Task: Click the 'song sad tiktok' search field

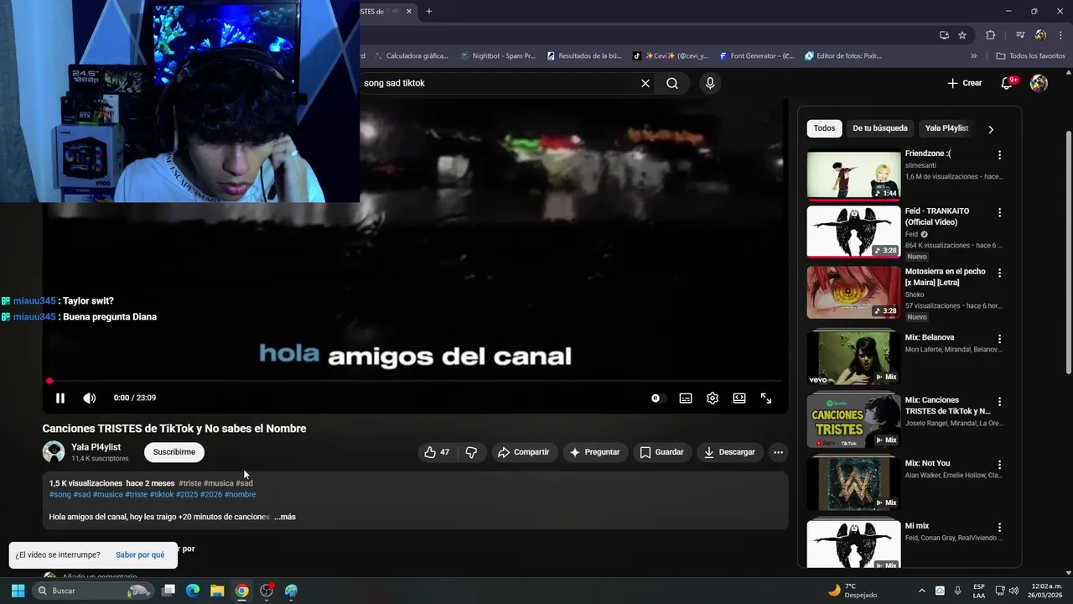Action: (x=498, y=83)
